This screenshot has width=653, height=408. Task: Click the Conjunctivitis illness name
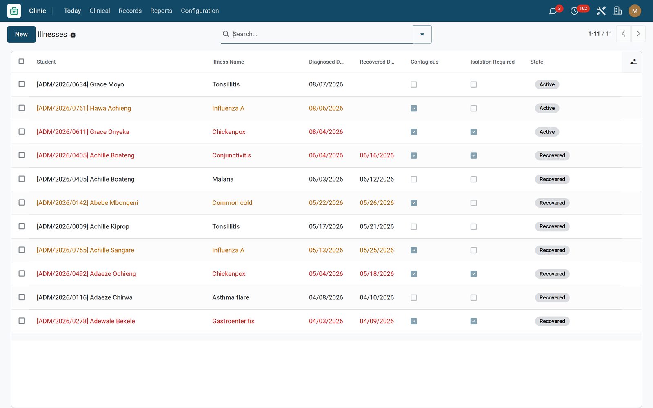pos(231,155)
